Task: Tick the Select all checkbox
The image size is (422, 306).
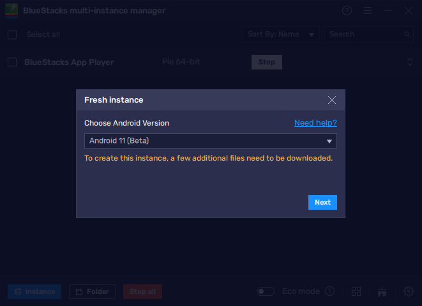Action: 12,34
